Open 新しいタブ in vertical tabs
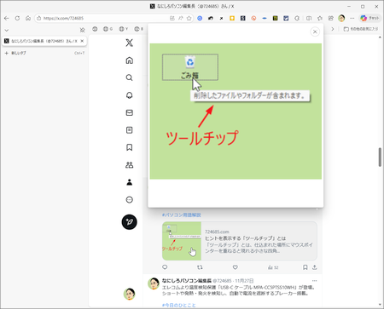This screenshot has height=309, width=384. pyautogui.click(x=44, y=53)
